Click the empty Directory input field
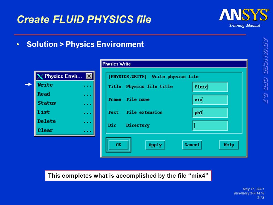 (210, 126)
